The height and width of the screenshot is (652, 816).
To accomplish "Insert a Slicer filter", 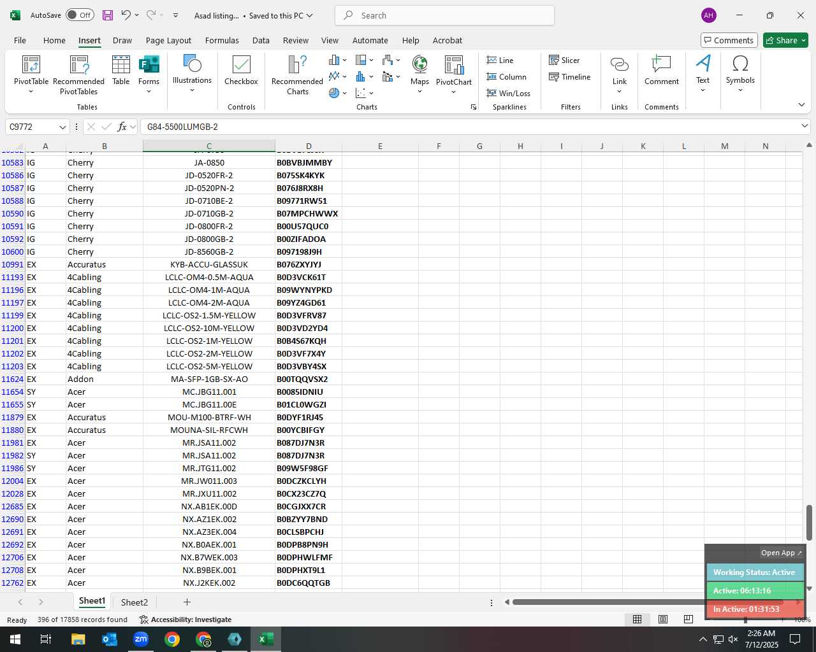I will click(x=565, y=60).
